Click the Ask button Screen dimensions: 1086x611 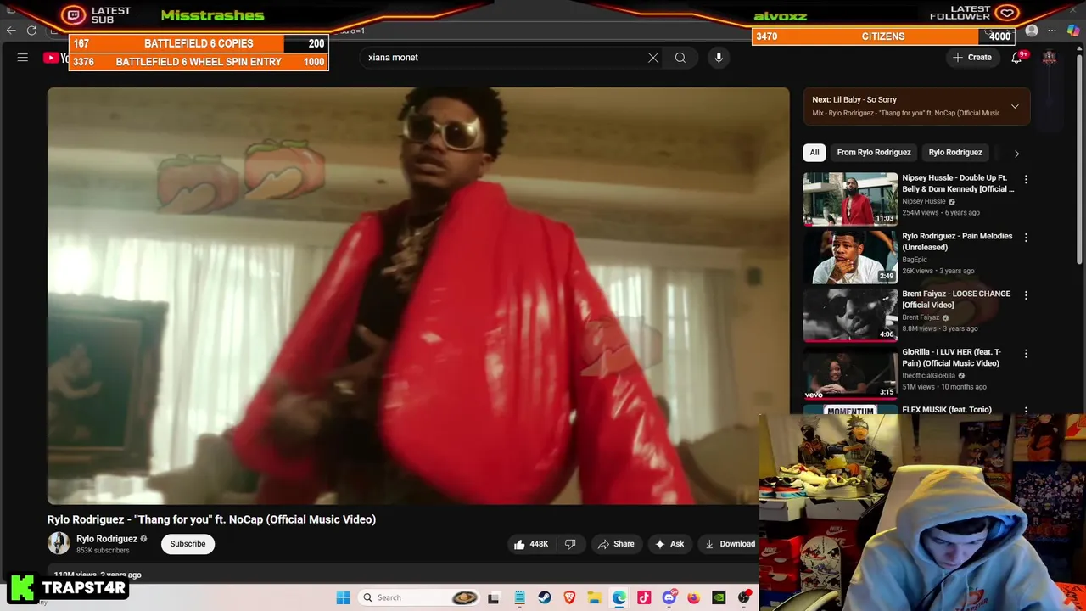(x=669, y=544)
